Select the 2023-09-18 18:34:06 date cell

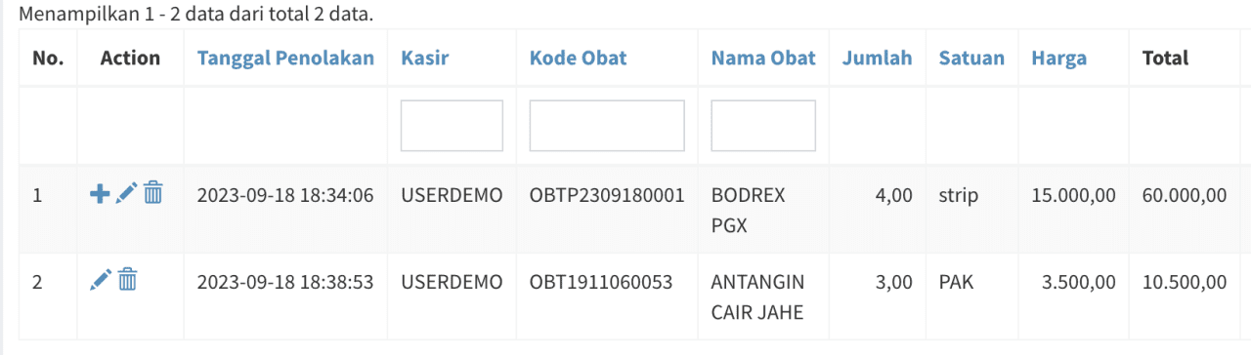pos(285,195)
